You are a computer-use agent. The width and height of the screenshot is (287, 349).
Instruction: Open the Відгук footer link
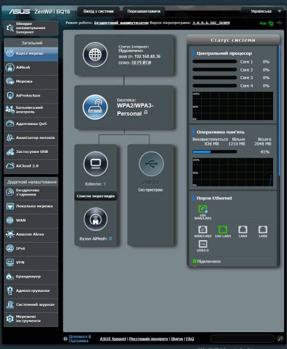[x=177, y=339]
